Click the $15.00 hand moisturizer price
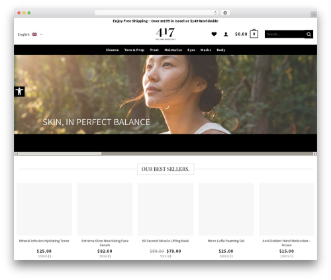The height and width of the screenshot is (280, 331). [287, 251]
